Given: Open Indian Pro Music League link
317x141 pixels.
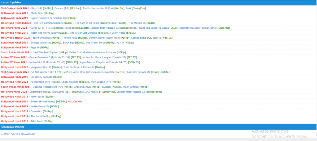Looking at the screenshot, I should point(104,57).
